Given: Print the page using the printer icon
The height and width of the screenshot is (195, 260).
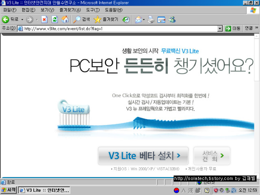Looking at the screenshot, I should pos(151,19).
